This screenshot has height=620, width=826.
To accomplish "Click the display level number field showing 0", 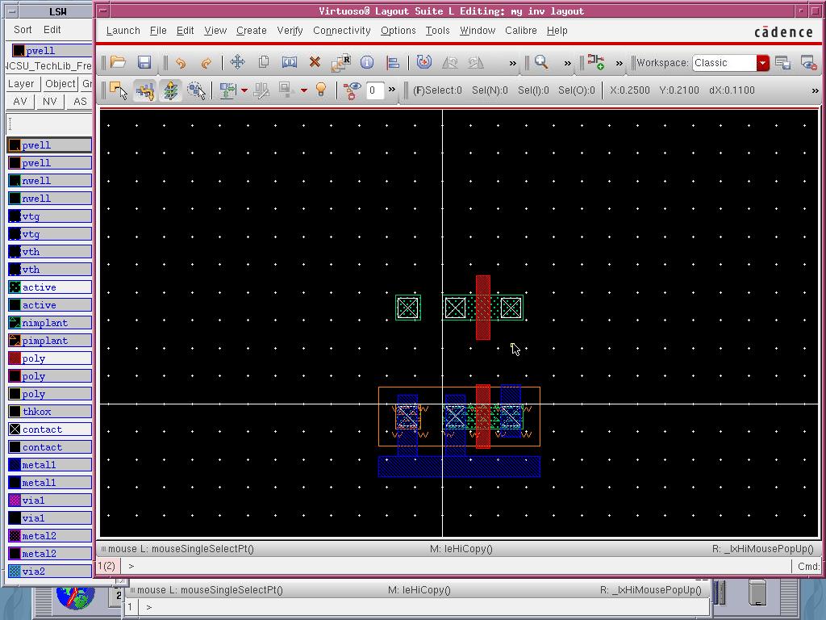I will click(374, 90).
